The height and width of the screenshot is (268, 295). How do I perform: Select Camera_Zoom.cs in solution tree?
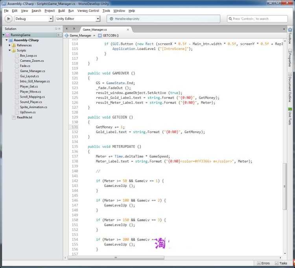pyautogui.click(x=32, y=61)
